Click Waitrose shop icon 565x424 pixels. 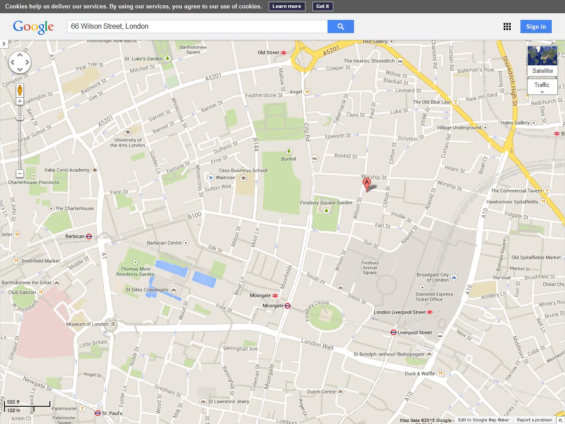point(211,178)
